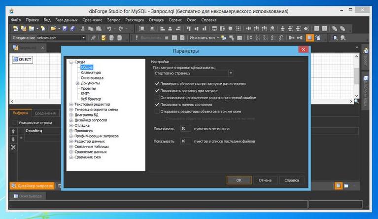Click the zoom-in magnifier toolbar icon

[335, 38]
